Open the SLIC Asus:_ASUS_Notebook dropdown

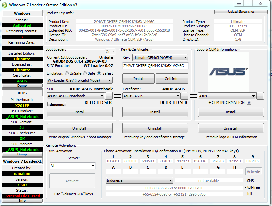pyautogui.click(x=75, y=96)
